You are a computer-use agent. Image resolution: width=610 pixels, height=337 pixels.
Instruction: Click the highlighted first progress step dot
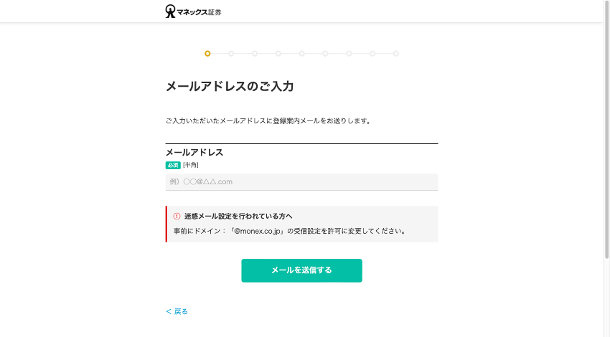click(207, 53)
